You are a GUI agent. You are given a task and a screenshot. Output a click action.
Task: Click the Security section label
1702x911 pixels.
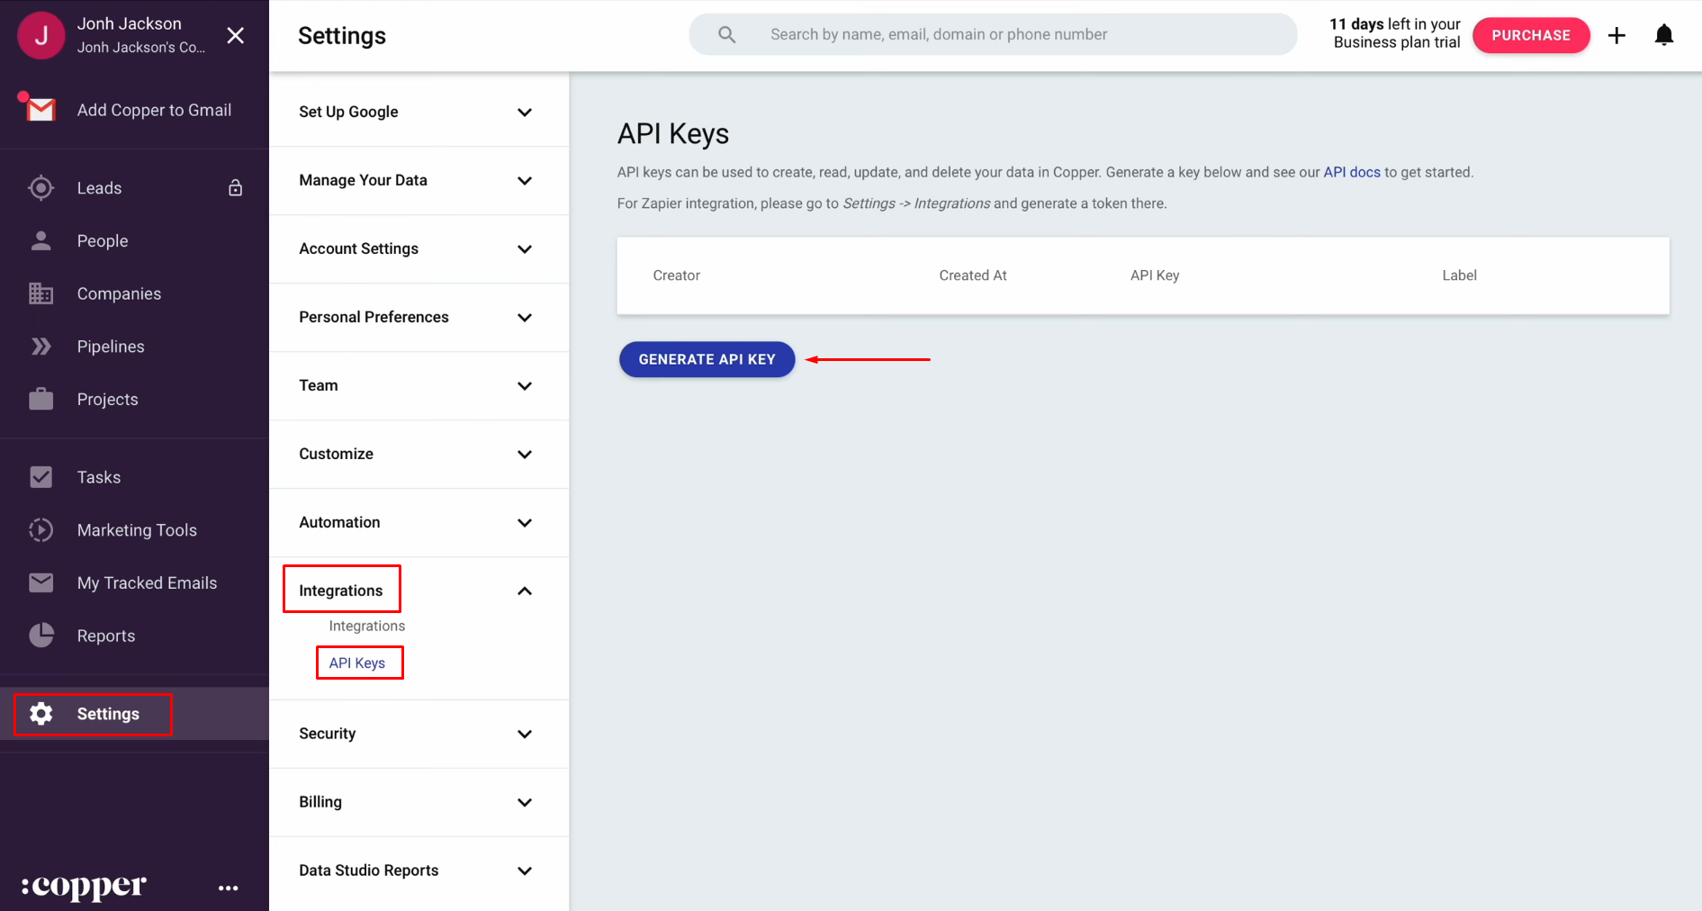[328, 734]
